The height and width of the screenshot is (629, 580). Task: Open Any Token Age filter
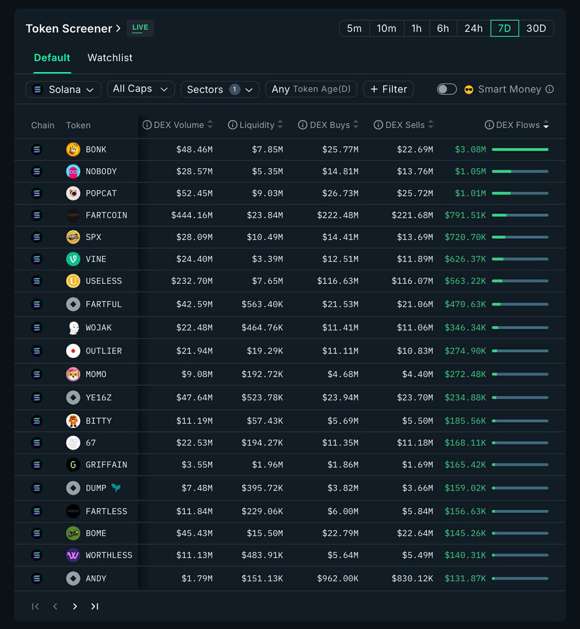click(x=311, y=89)
